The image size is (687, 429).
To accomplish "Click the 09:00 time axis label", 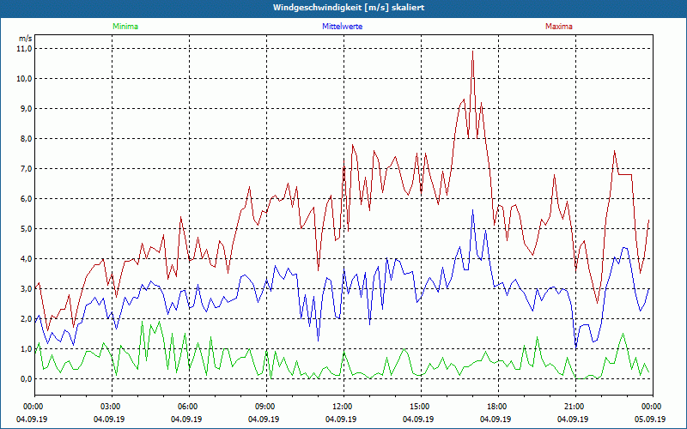I will coord(266,407).
